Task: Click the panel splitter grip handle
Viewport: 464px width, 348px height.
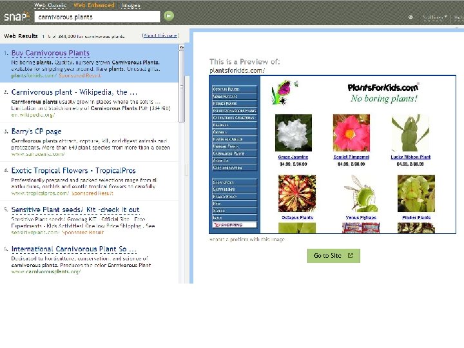Action: coord(187,170)
